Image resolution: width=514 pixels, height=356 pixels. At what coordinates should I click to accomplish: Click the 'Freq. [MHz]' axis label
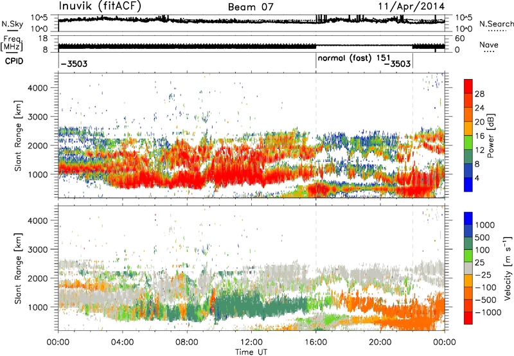click(12, 43)
